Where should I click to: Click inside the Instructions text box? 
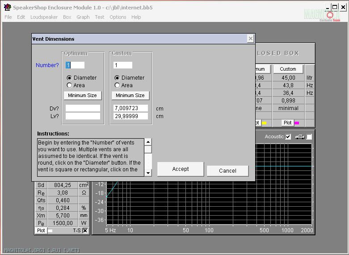click(x=91, y=157)
